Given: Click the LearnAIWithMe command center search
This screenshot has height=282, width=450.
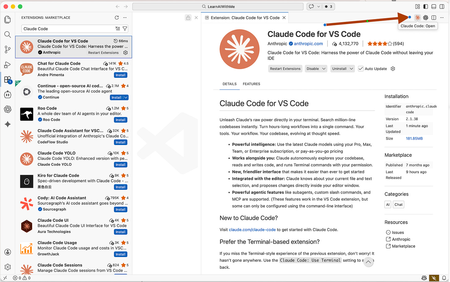Looking at the screenshot, I should point(218,6).
